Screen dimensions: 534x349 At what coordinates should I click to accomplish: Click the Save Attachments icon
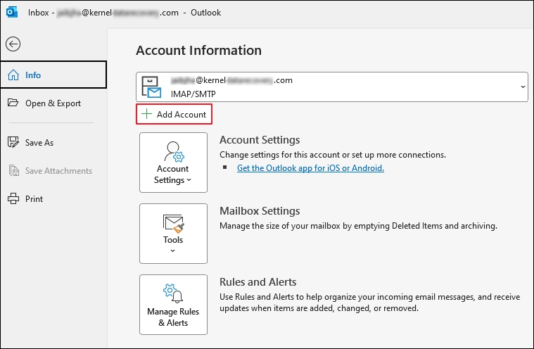[13, 170]
